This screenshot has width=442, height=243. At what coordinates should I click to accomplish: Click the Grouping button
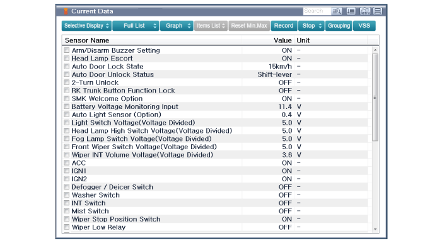(339, 26)
